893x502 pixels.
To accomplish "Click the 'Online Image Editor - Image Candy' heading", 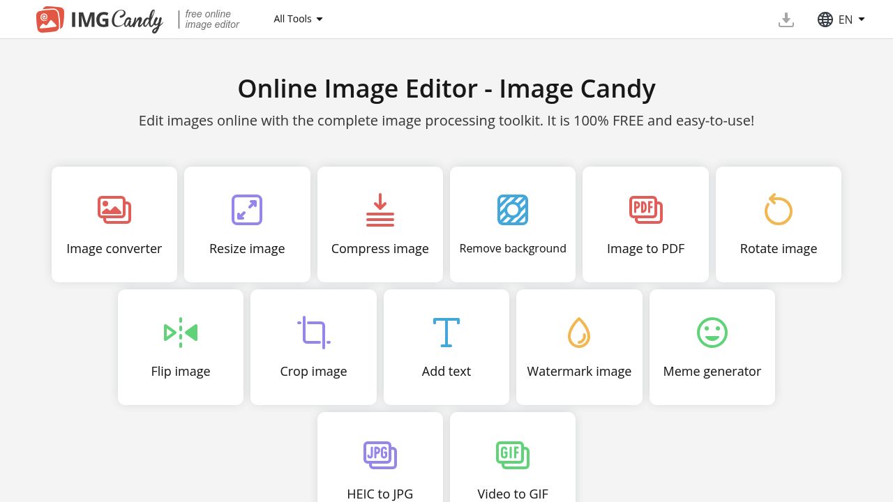I will click(x=446, y=89).
